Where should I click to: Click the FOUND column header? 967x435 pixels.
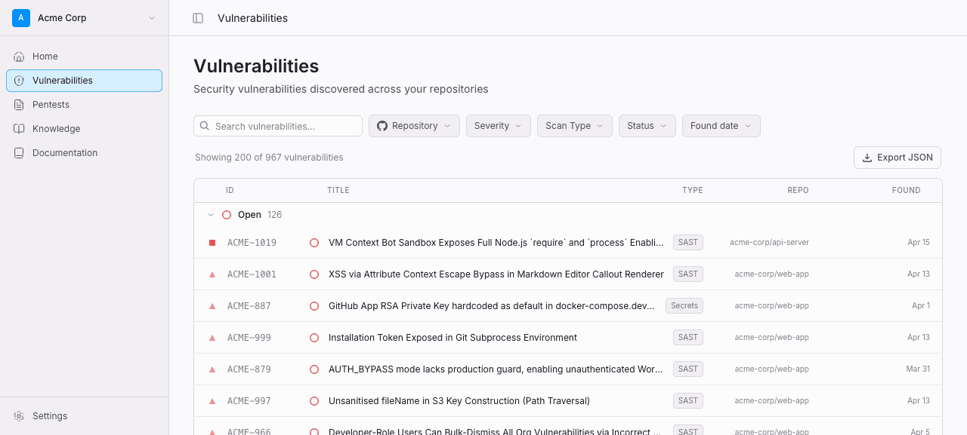tap(906, 191)
